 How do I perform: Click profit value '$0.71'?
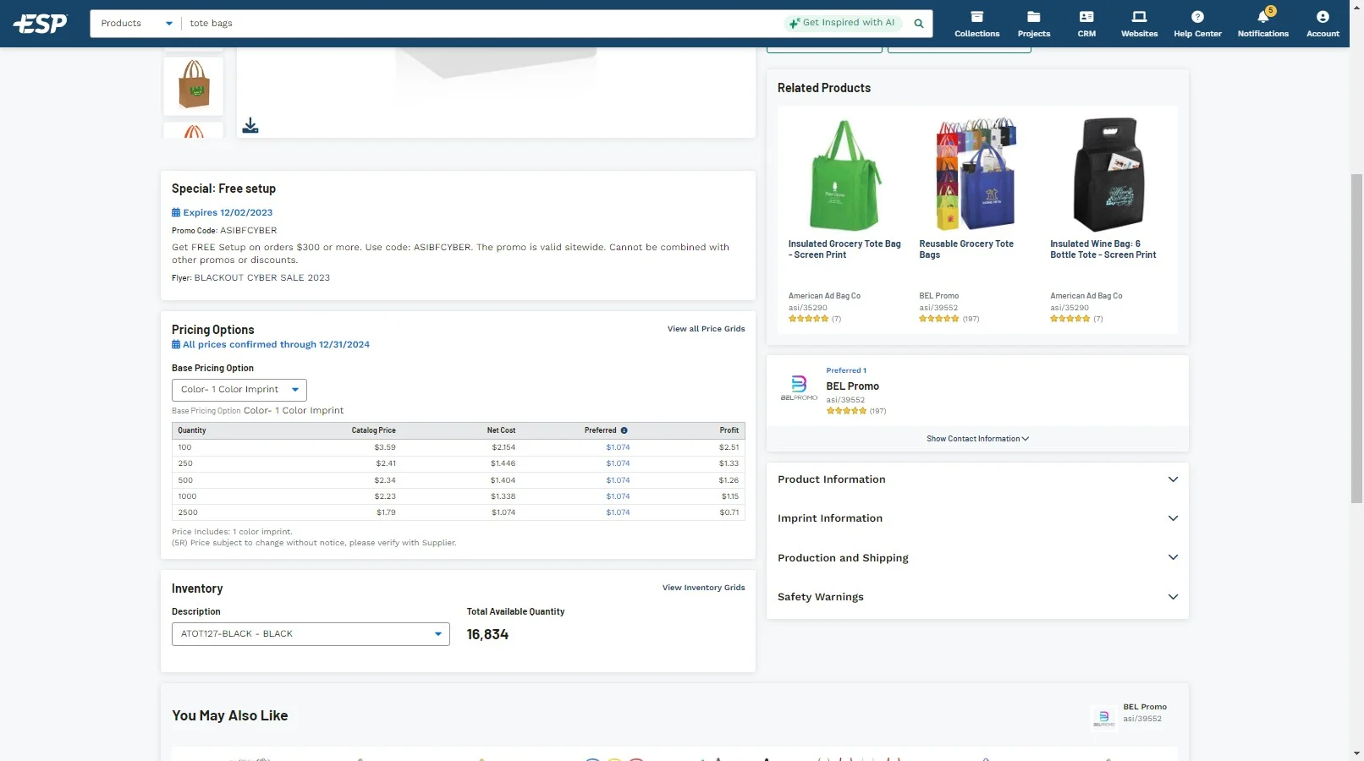[729, 512]
